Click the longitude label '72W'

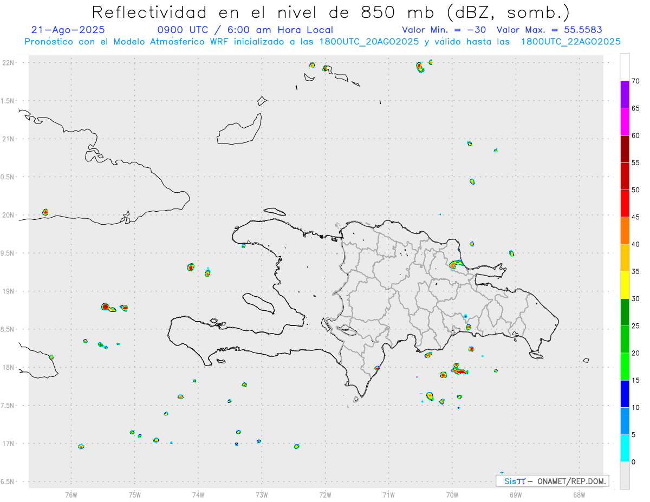(325, 494)
